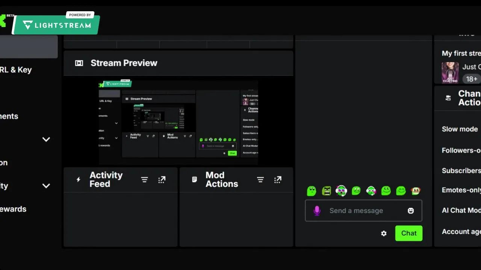481x270 pixels.
Task: Open the URL & Key sidebar item
Action: point(16,70)
